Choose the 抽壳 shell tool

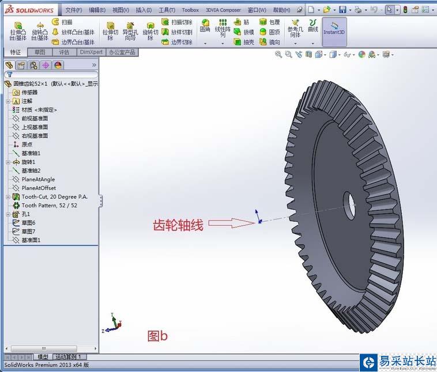(244, 42)
